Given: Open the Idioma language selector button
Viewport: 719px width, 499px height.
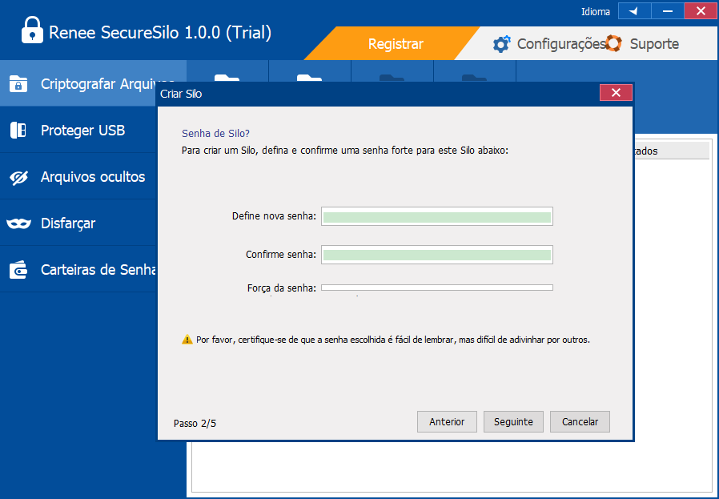Looking at the screenshot, I should click(635, 11).
